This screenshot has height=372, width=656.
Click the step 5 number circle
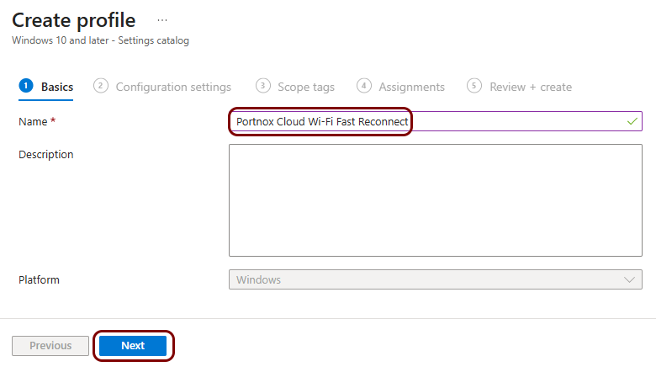pos(475,86)
